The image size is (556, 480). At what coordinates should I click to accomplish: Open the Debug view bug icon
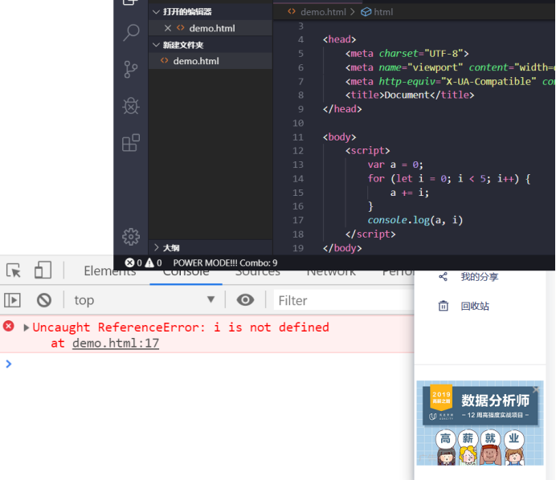tap(131, 106)
